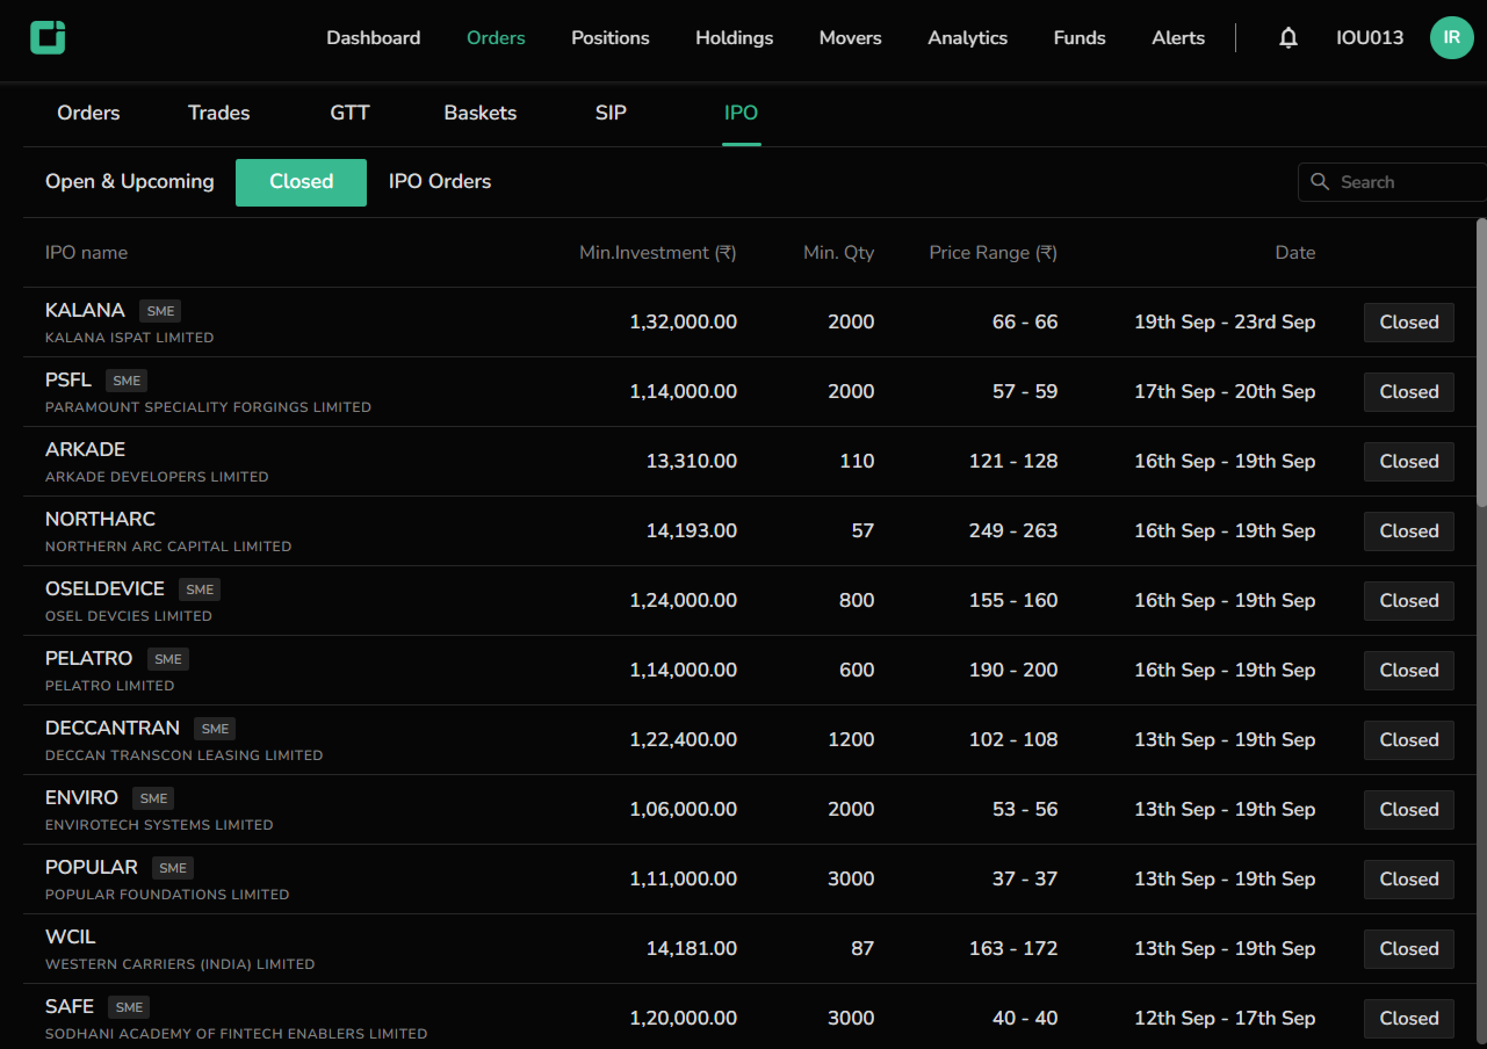Click the green app logo icon
The height and width of the screenshot is (1049, 1487).
tap(47, 37)
